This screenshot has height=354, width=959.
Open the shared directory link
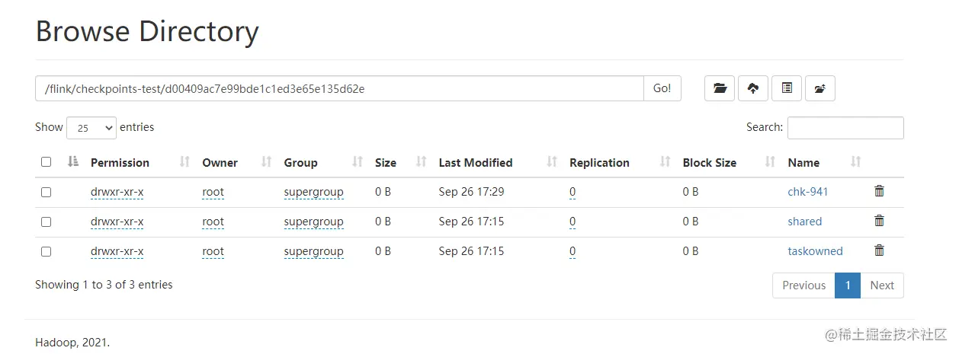pyautogui.click(x=805, y=222)
